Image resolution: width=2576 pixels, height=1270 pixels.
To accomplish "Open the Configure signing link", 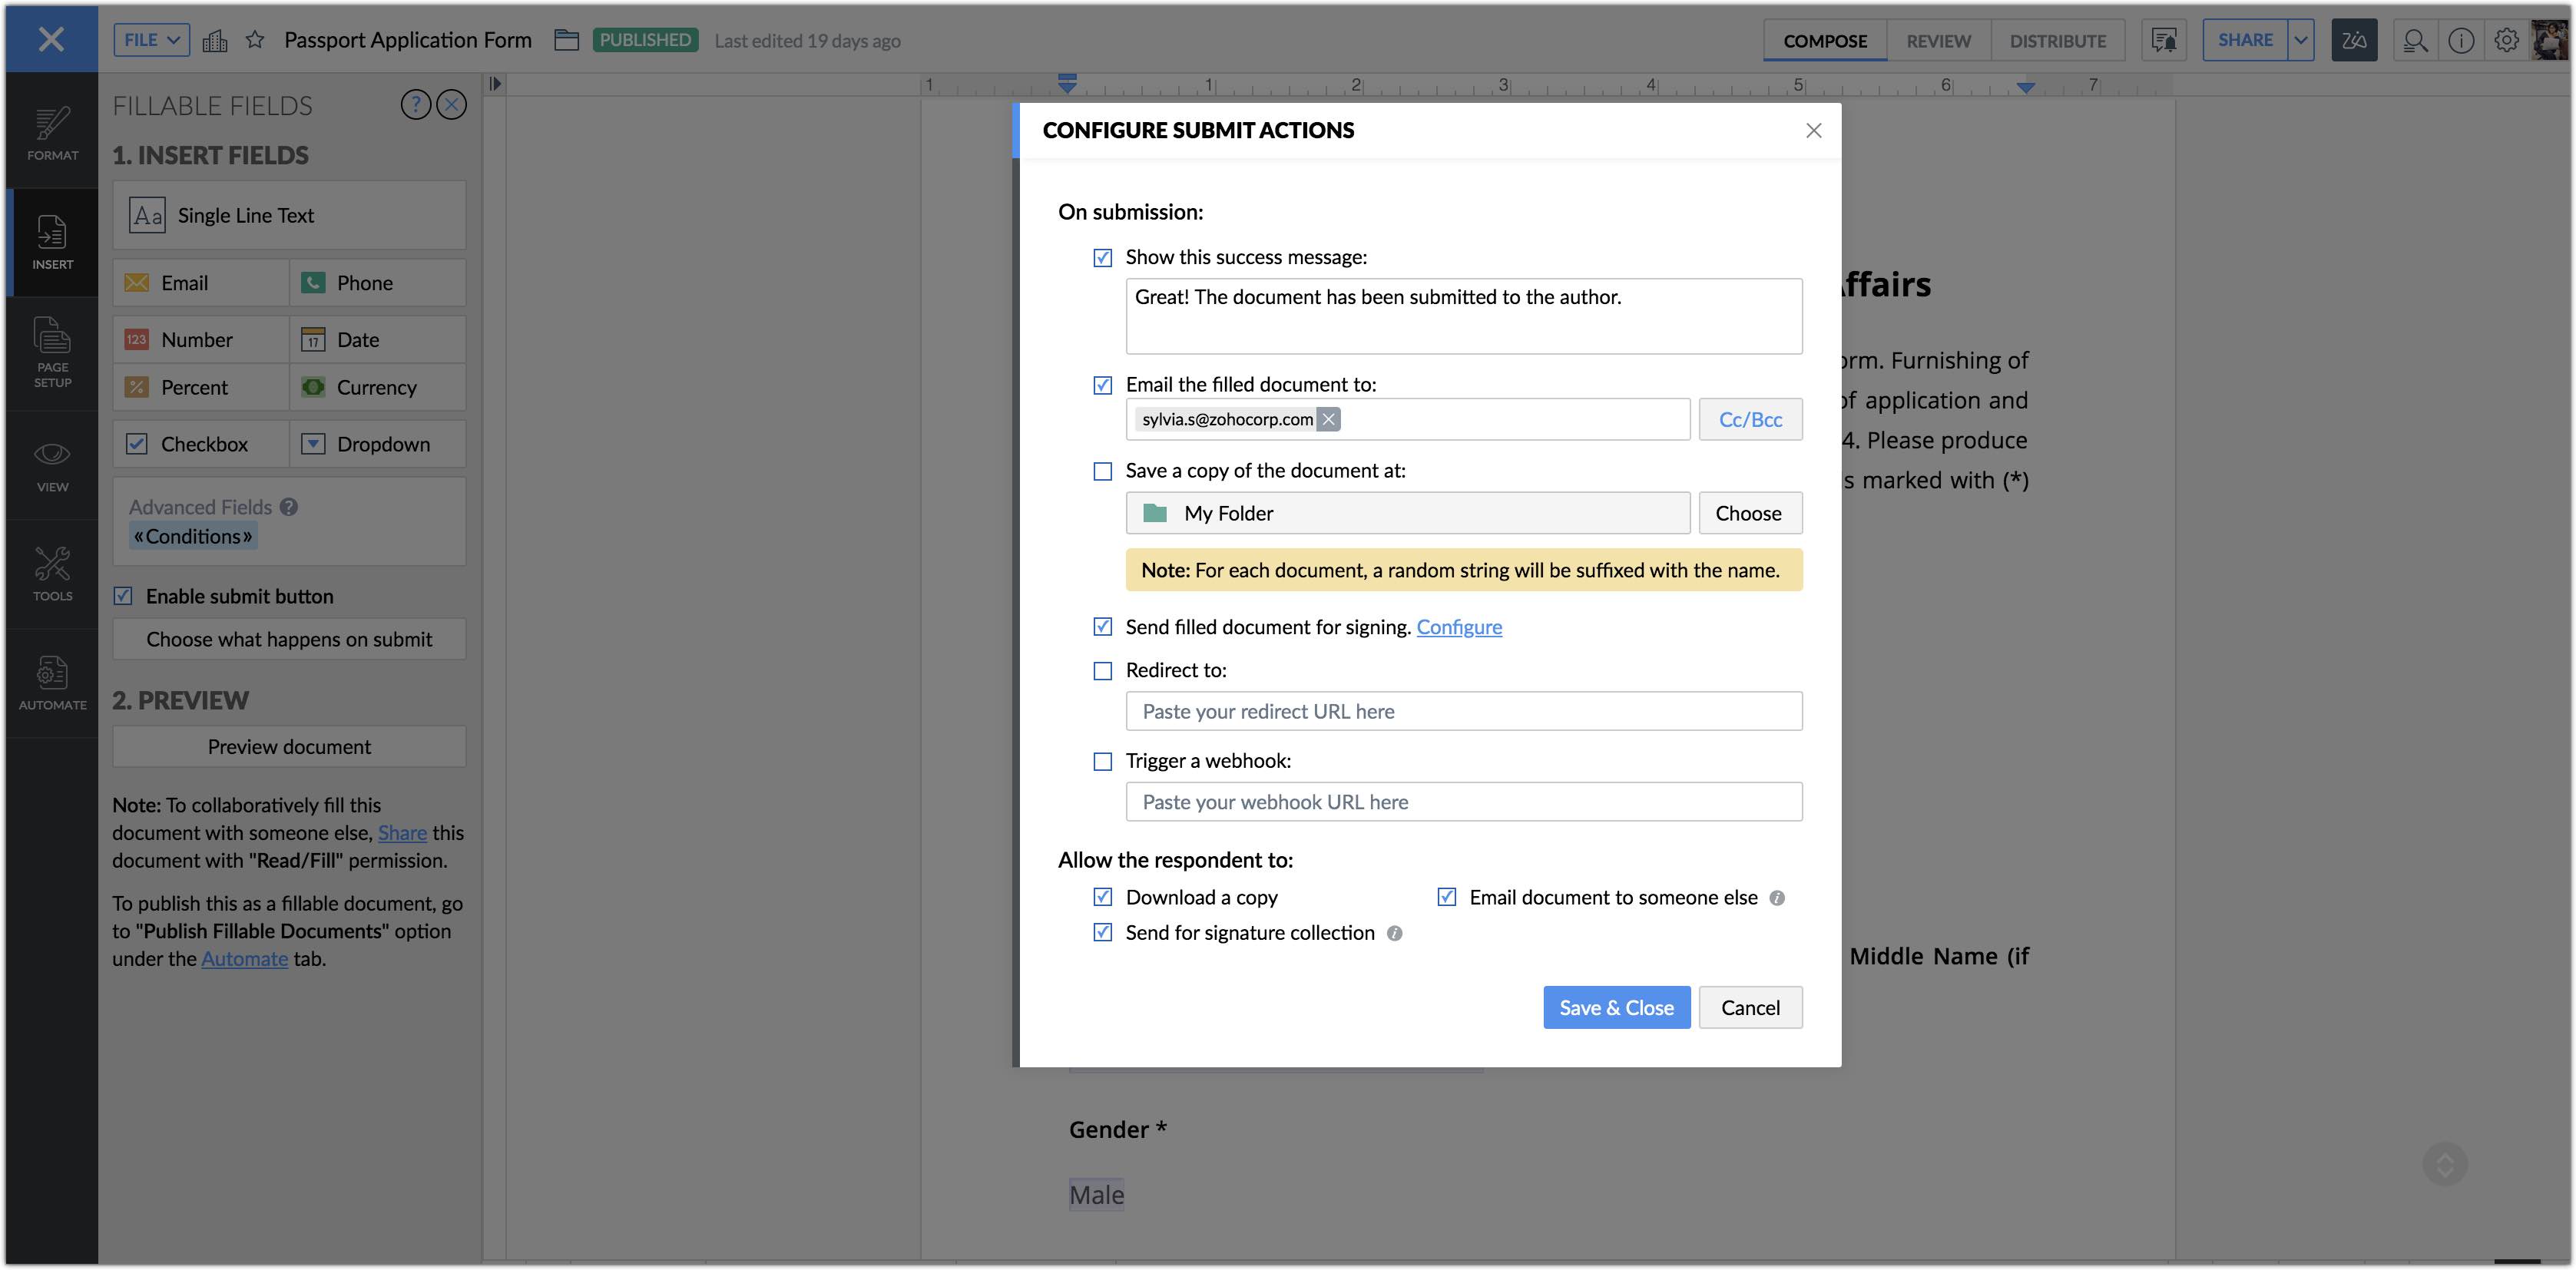I will [1458, 627].
